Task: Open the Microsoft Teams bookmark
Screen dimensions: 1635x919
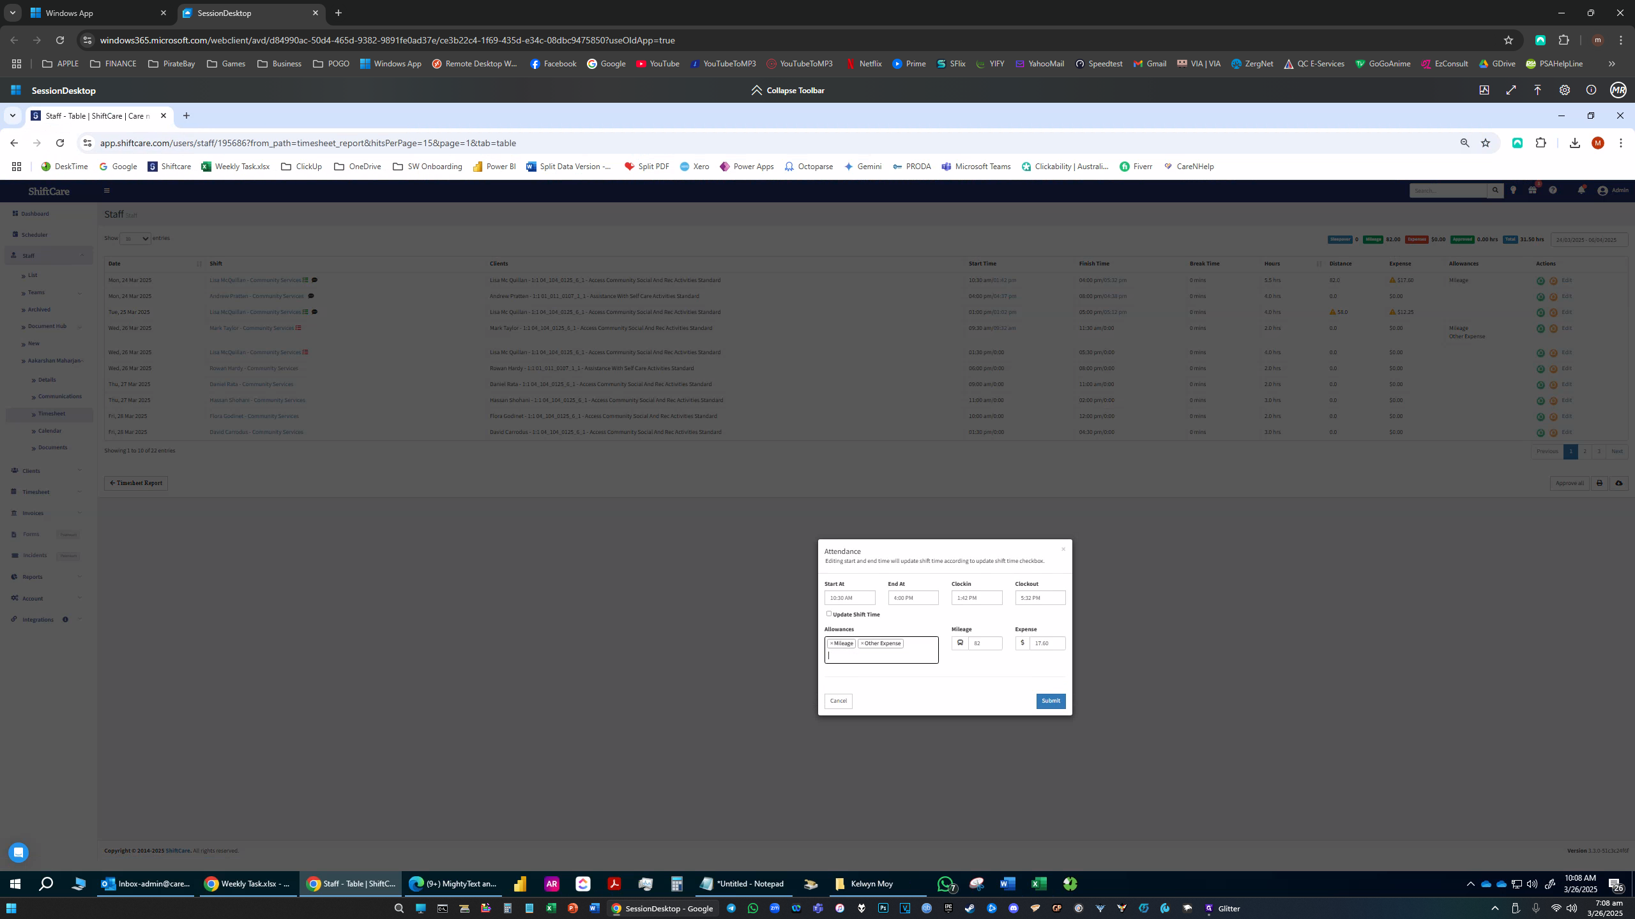Action: [976, 167]
